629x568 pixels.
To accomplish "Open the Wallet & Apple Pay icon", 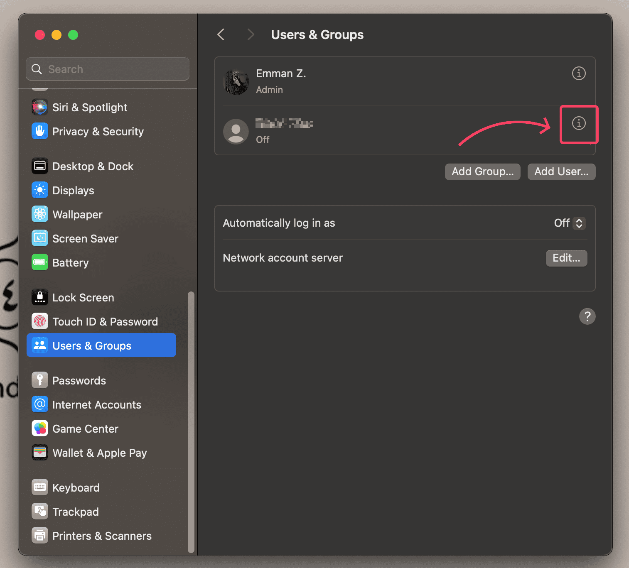I will pos(40,453).
